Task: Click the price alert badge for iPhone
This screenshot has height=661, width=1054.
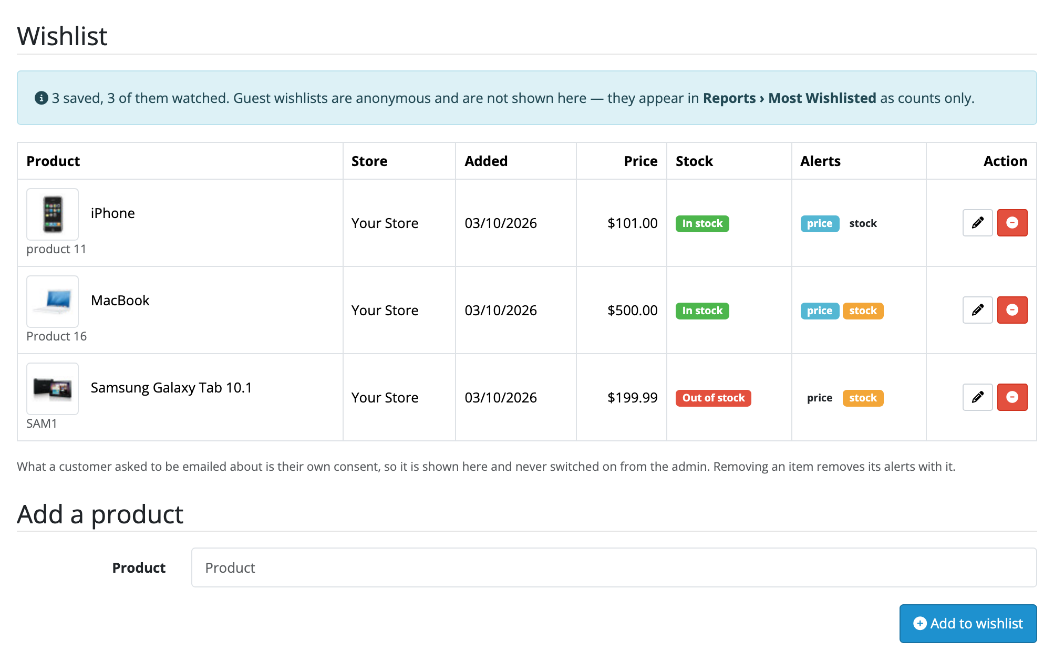Action: click(820, 224)
